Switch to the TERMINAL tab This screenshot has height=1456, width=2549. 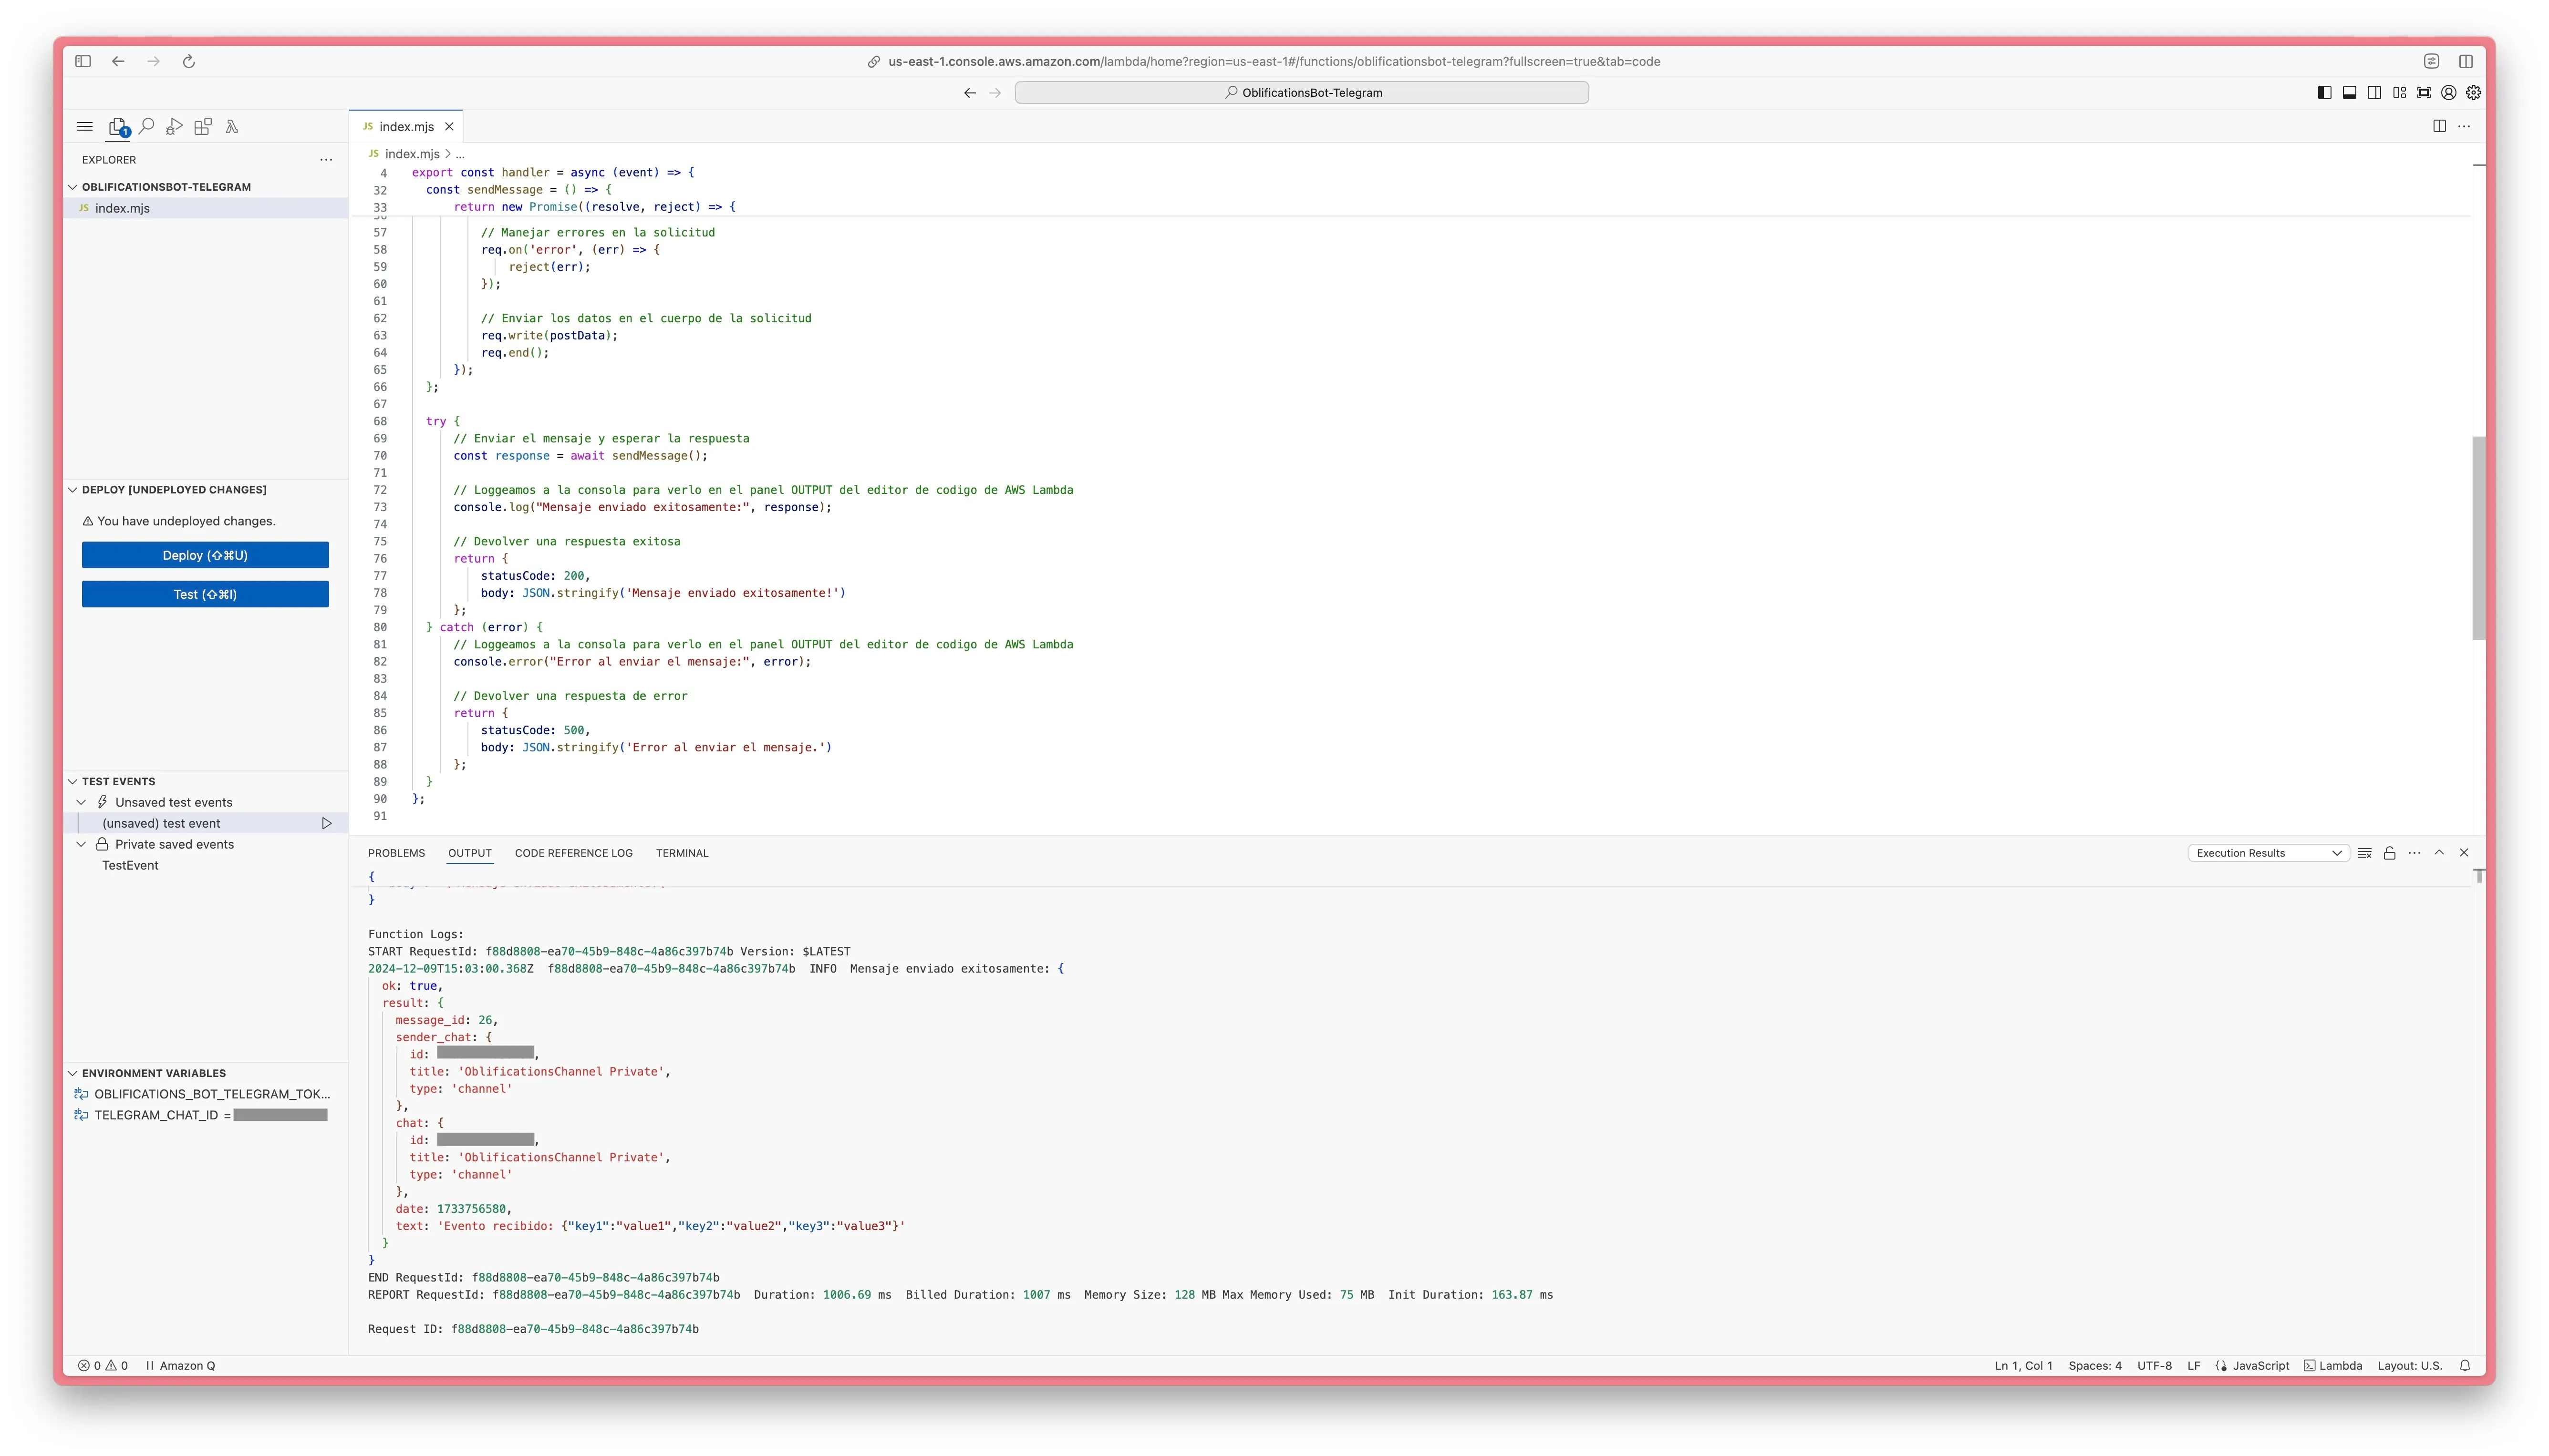(682, 853)
